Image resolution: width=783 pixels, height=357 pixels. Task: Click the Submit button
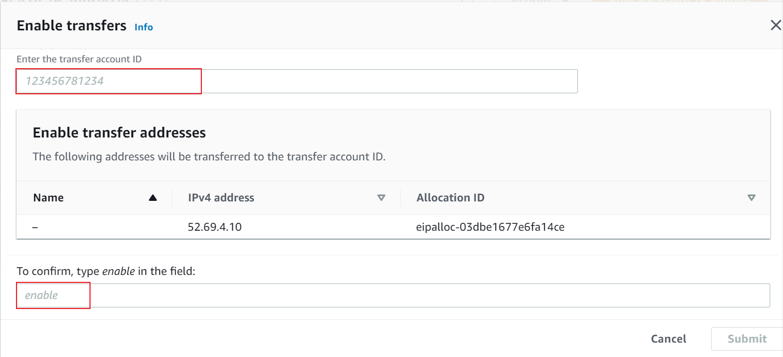tap(747, 339)
